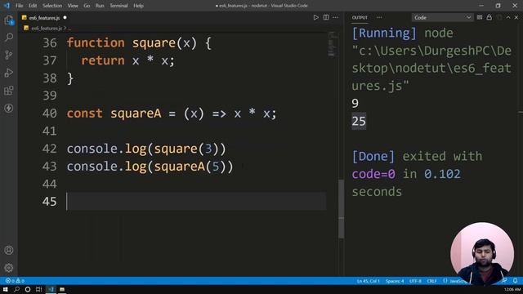Click UTF-8 encoding in status bar
This screenshot has width=523, height=294.
click(415, 281)
